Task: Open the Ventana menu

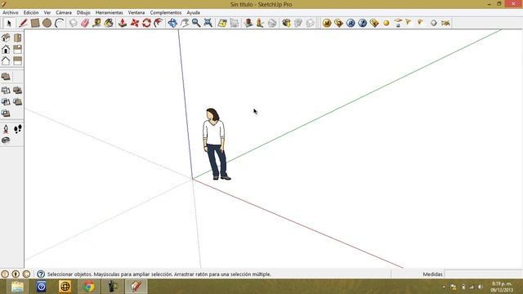Action: pyautogui.click(x=136, y=13)
